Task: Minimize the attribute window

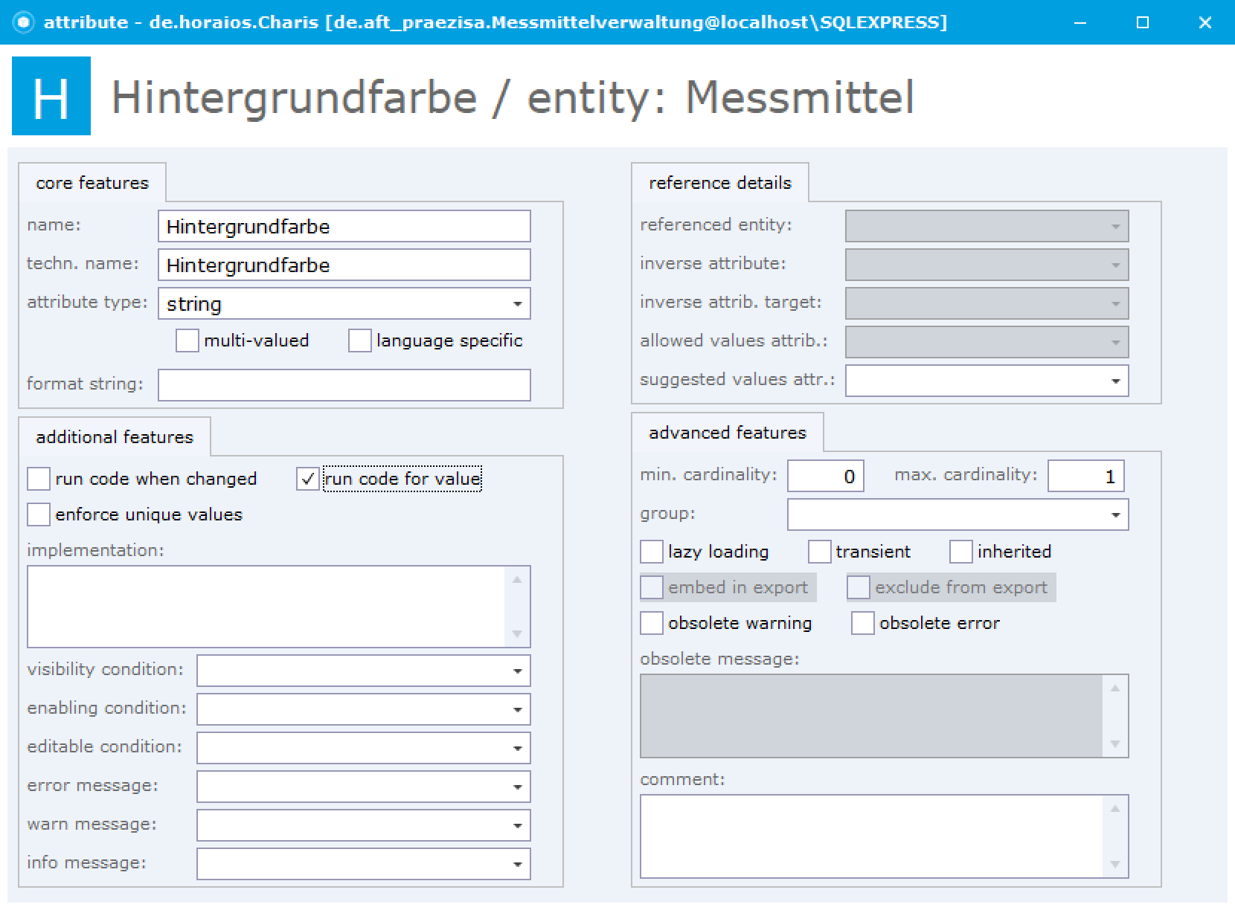Action: (1080, 22)
